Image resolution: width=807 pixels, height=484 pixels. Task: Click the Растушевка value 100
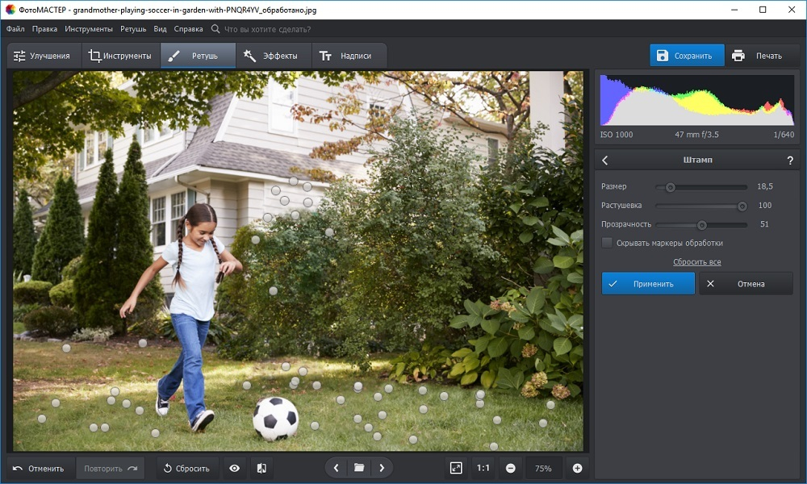pyautogui.click(x=764, y=205)
